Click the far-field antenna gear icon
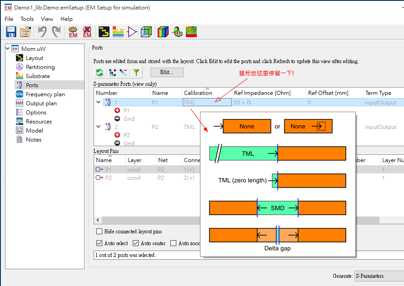This screenshot has width=404, height=286. pyautogui.click(x=177, y=32)
